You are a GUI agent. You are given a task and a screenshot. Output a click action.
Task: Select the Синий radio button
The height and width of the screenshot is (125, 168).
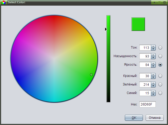(160, 93)
